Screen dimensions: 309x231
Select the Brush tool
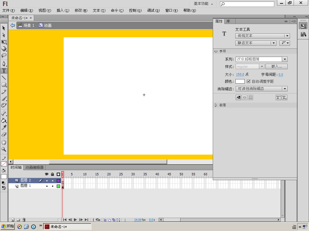4,98
